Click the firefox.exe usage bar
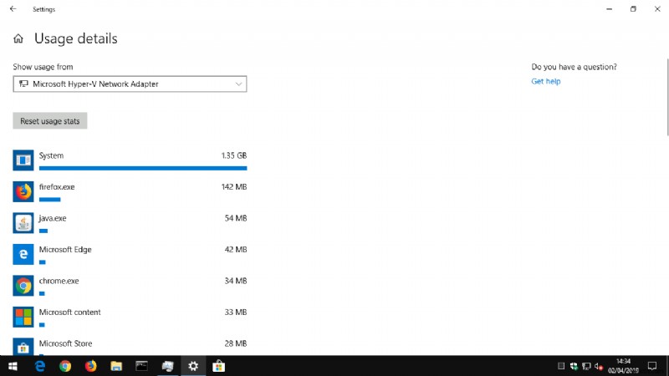This screenshot has height=376, width=669. pos(49,200)
